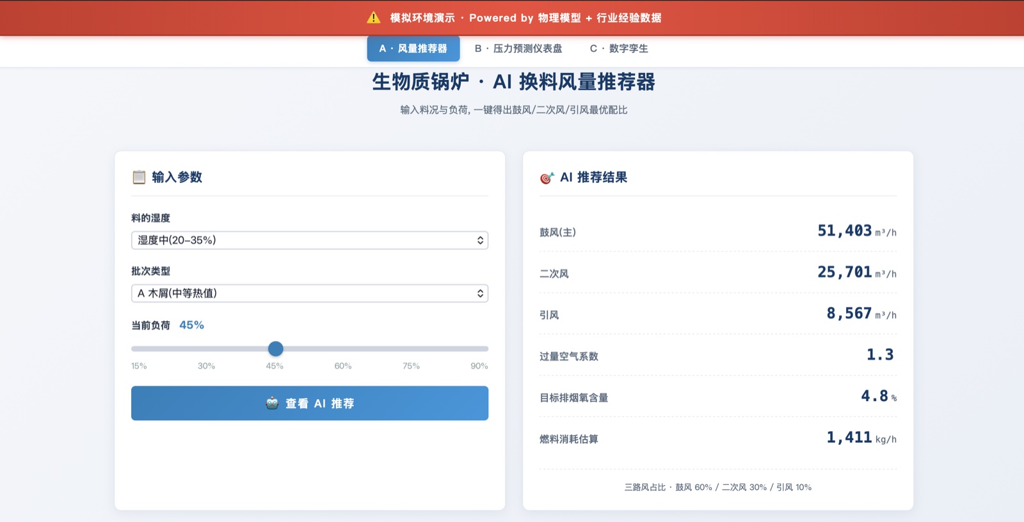Click the target icon beside AI 推荐结果
This screenshot has width=1024, height=522.
pyautogui.click(x=547, y=178)
